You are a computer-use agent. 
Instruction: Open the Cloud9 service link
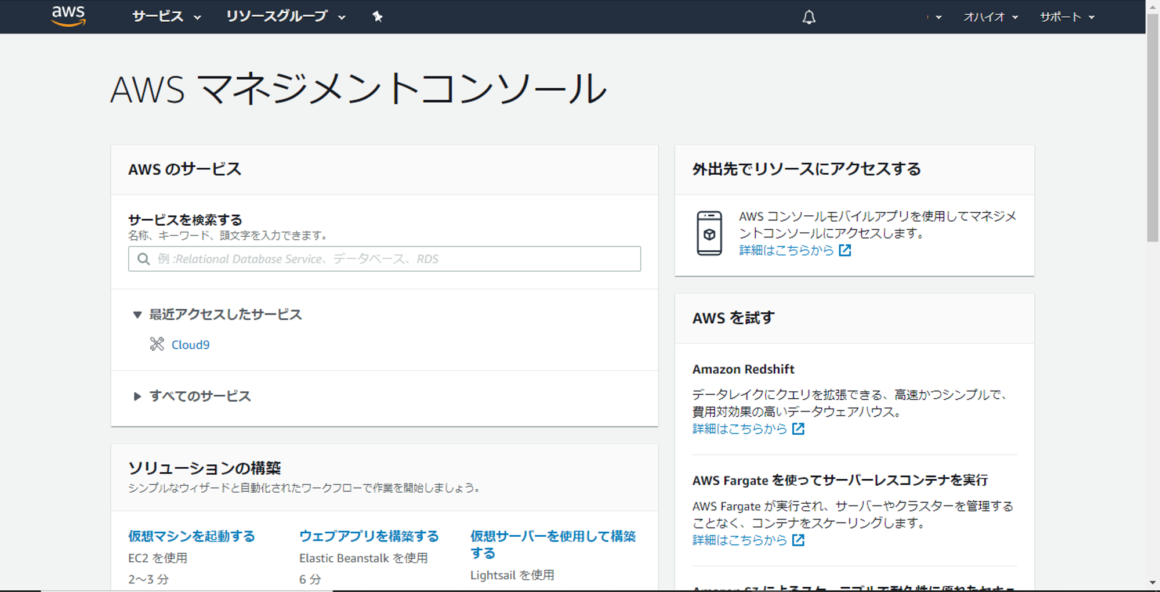[190, 345]
